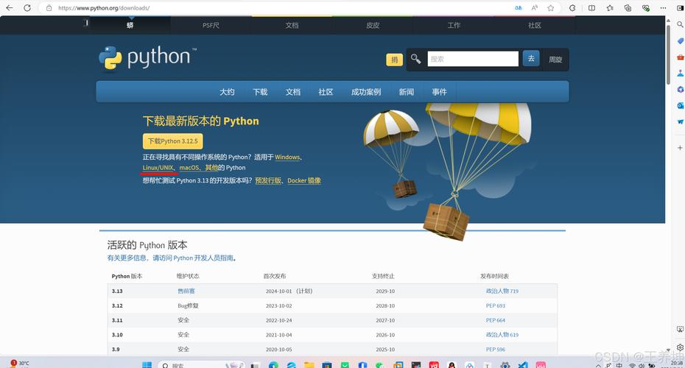This screenshot has height=368, width=685.
Task: Open the PEP 693 release schedule link
Action: pyautogui.click(x=496, y=305)
